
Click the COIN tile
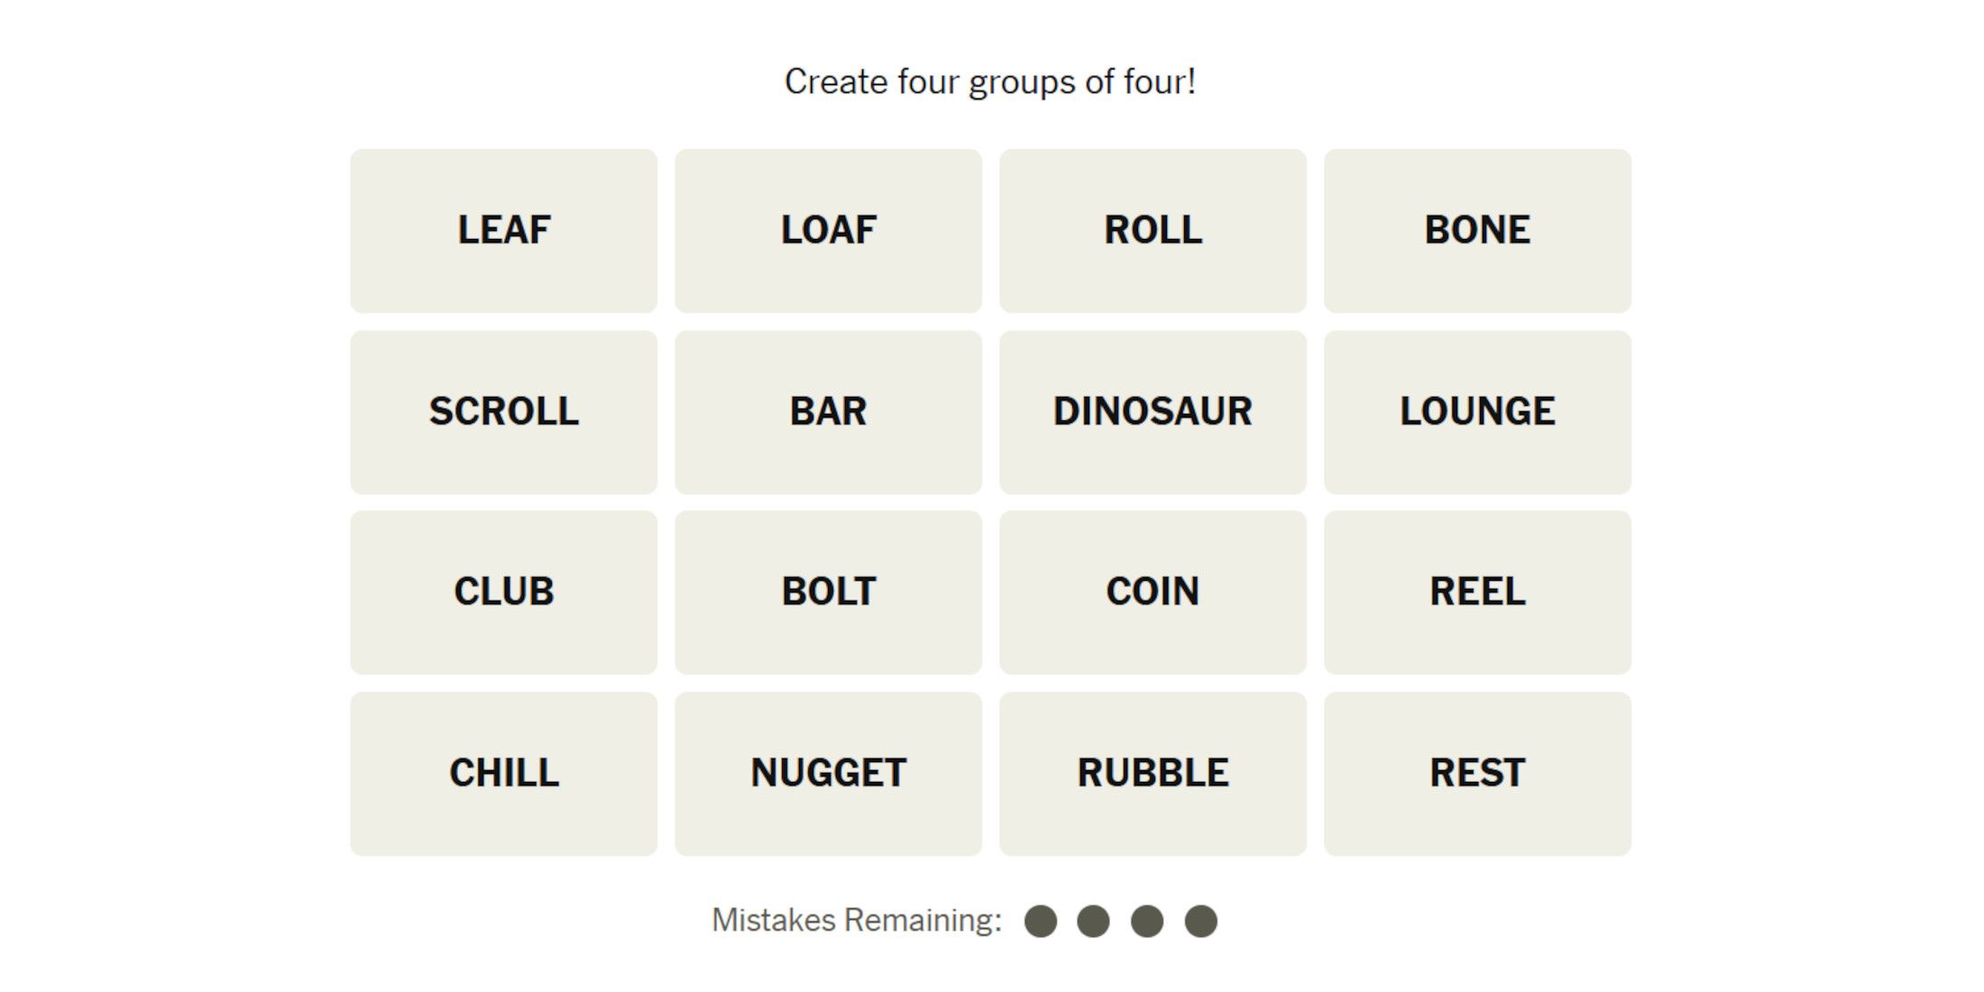1153,592
